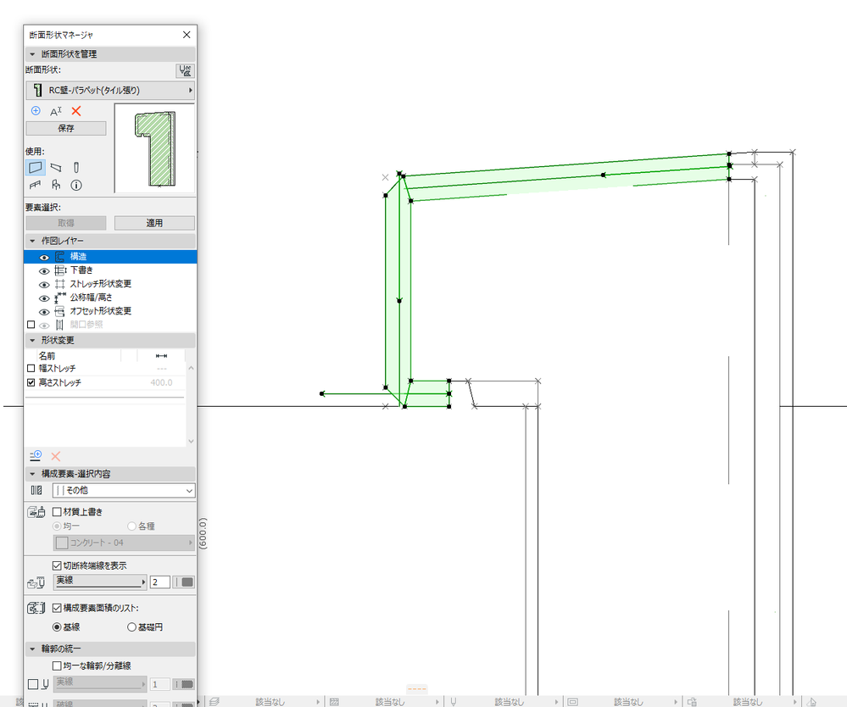
Task: Select the beam usage icon
Action: [x=56, y=168]
